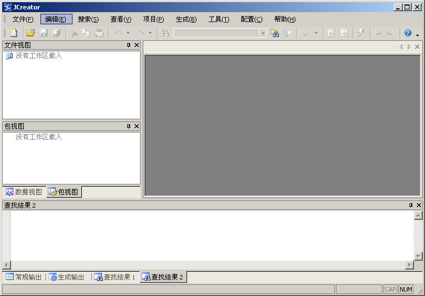425x296 pixels.
Task: Click the NUM status bar indicator
Action: (406, 289)
